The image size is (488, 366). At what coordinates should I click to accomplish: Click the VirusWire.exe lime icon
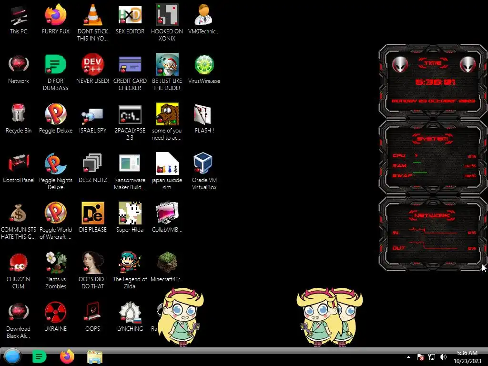(204, 69)
